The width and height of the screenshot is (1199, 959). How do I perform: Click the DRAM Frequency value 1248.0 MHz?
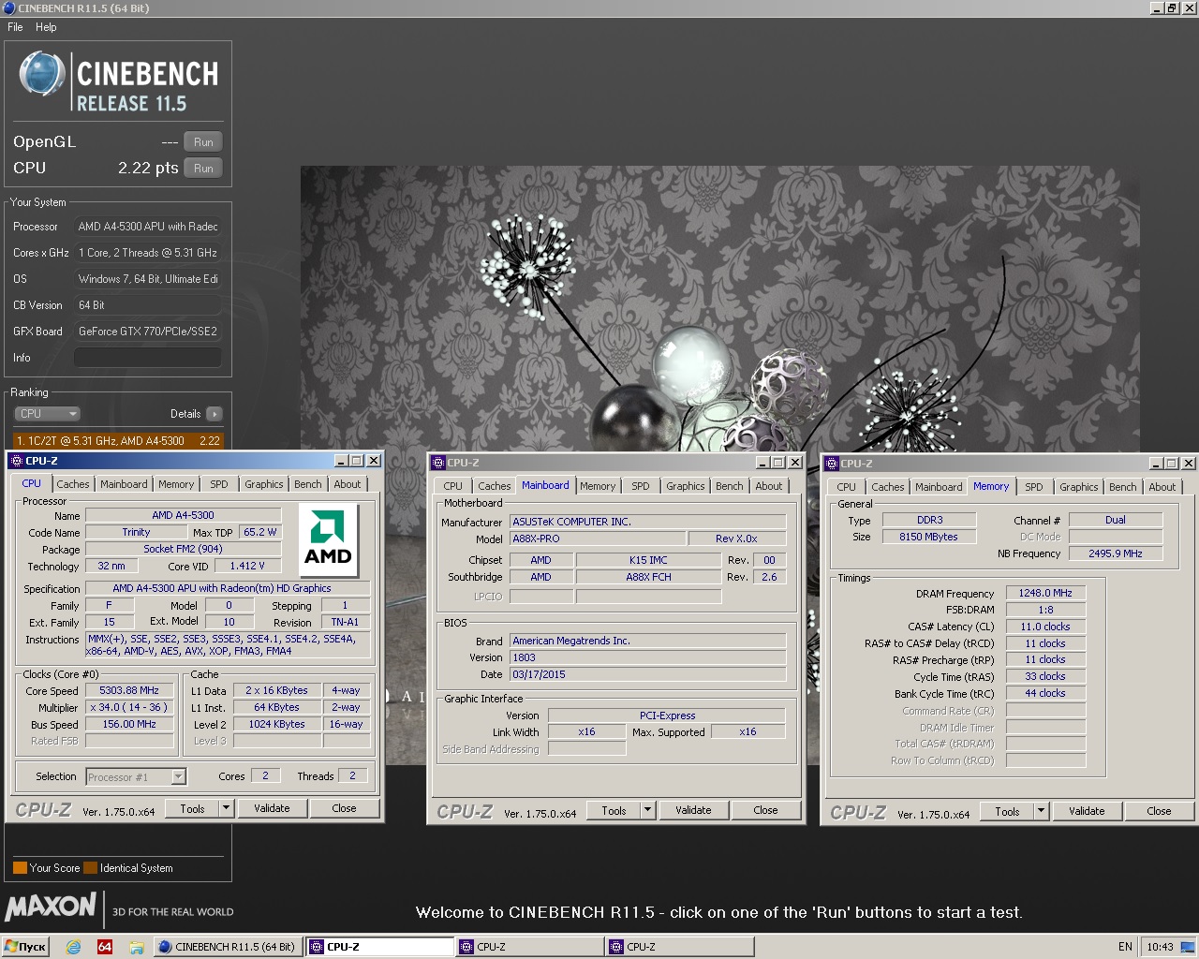[x=1045, y=593]
